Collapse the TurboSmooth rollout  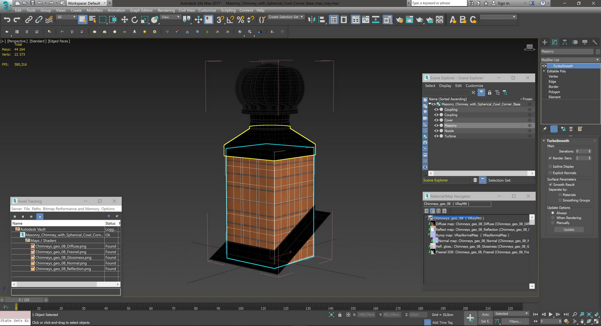click(x=544, y=141)
